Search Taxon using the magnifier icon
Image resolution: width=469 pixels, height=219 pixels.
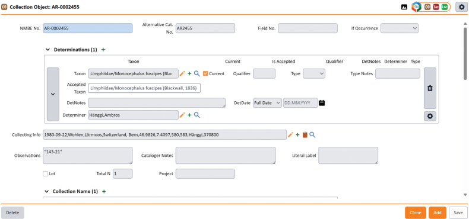coord(197,73)
